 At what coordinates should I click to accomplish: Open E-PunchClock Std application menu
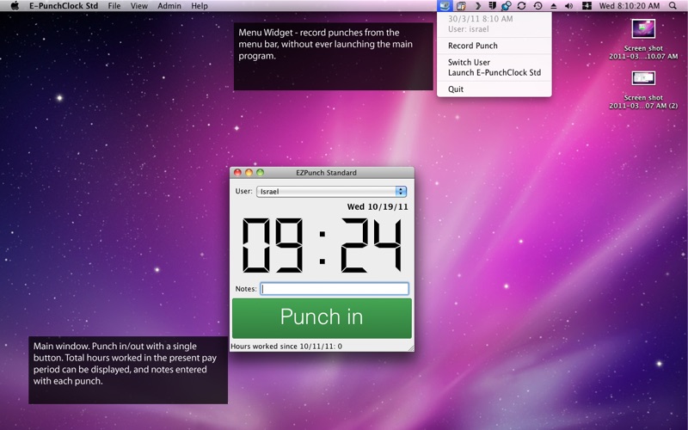click(64, 6)
